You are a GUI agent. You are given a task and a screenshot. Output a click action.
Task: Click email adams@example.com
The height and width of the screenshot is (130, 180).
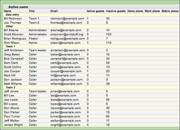click(x=66, y=30)
